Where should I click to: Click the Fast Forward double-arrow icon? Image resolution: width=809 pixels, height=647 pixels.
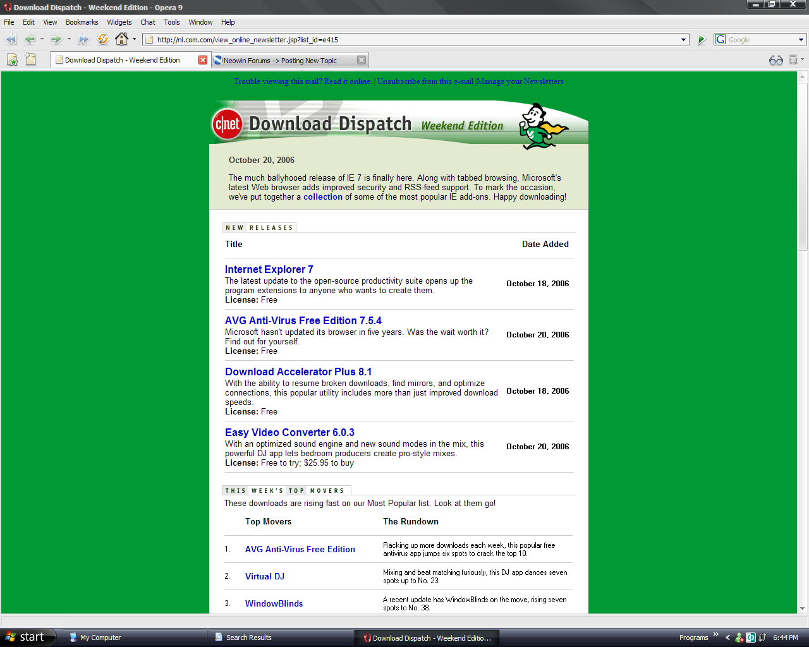(83, 39)
